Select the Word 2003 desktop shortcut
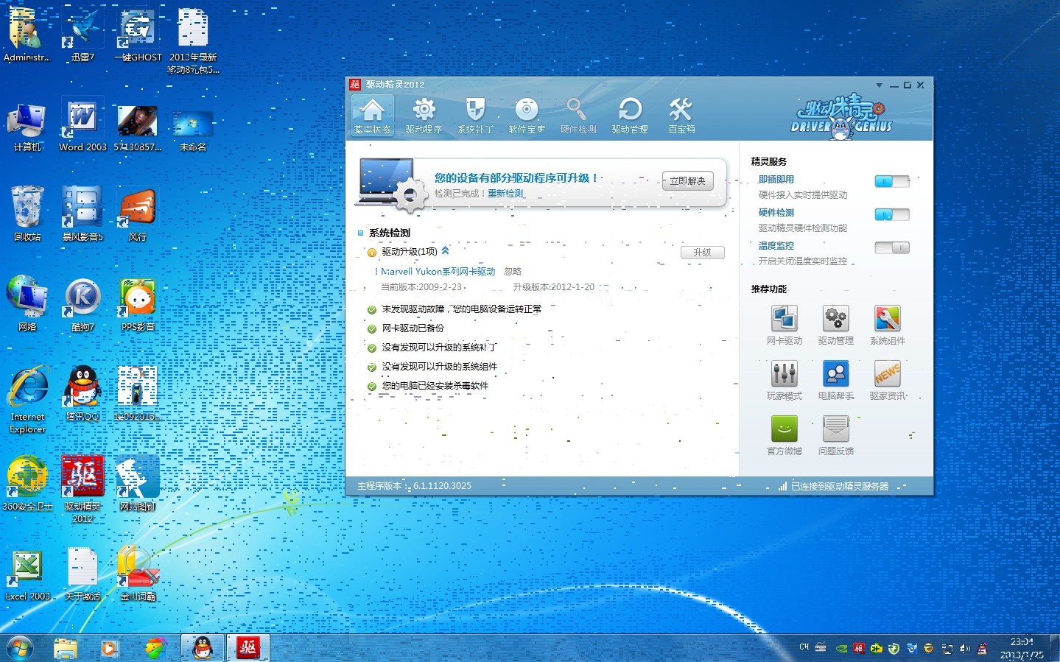 coord(83,125)
